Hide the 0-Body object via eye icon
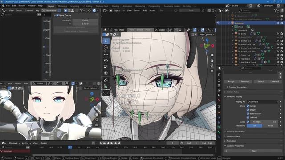 (278, 34)
